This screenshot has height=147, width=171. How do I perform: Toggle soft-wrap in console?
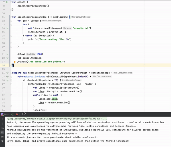[x=3, y=128]
